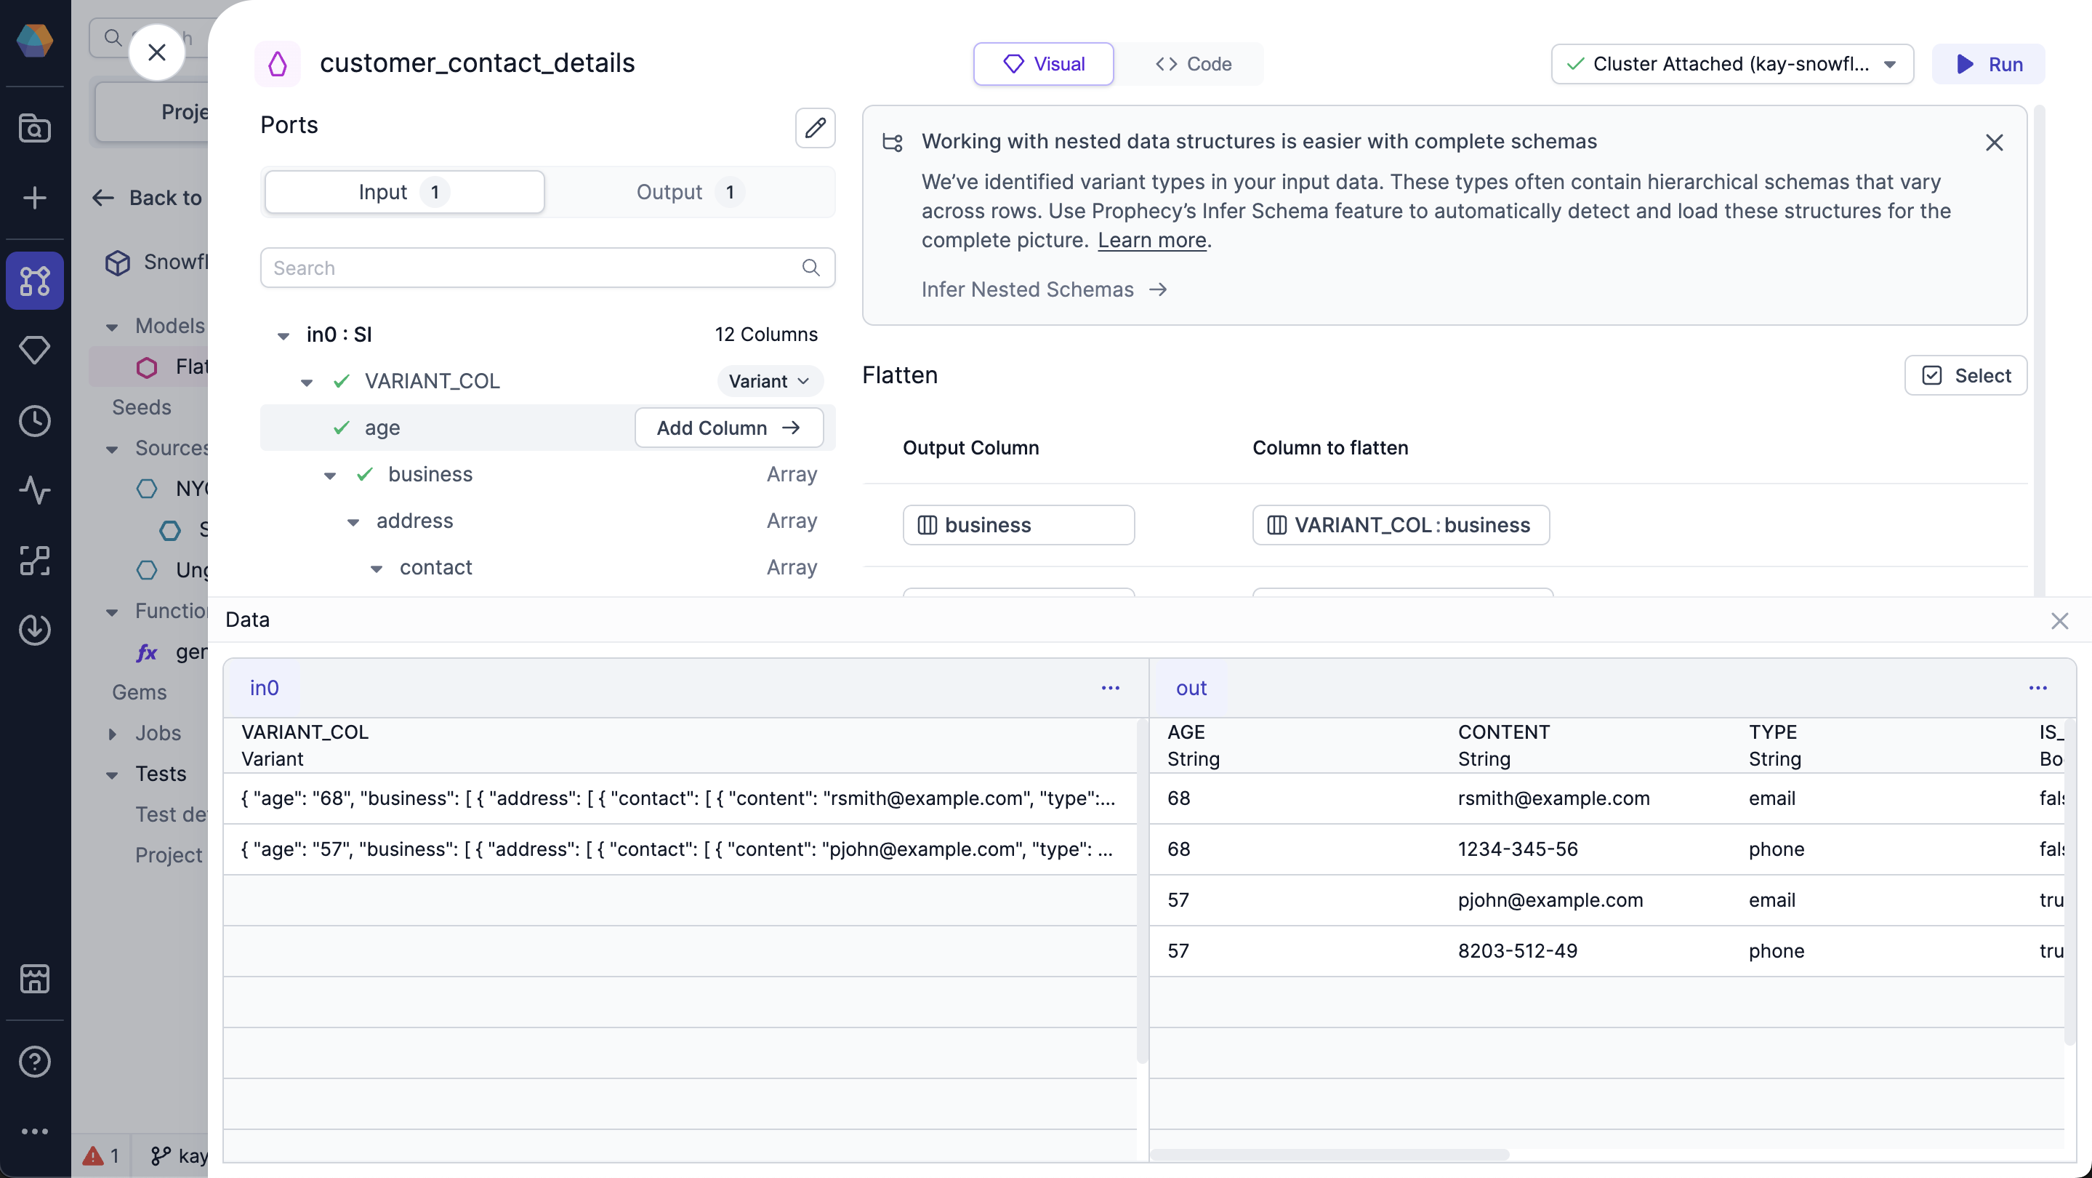Click the warning error indicator in status bar
This screenshot has width=2092, height=1178.
[102, 1155]
